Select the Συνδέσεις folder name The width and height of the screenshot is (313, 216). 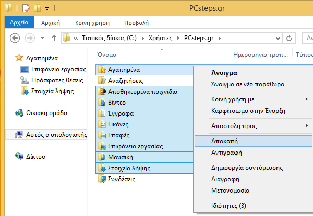[x=122, y=179]
